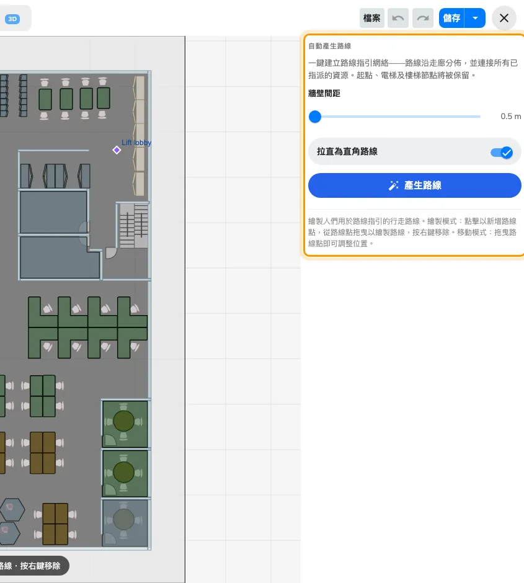
Task: Save the floor plan with 儲存
Action: coord(451,18)
